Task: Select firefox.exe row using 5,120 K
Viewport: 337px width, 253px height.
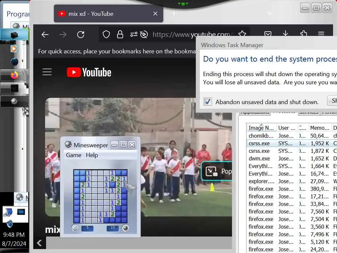Action: tap(292, 242)
